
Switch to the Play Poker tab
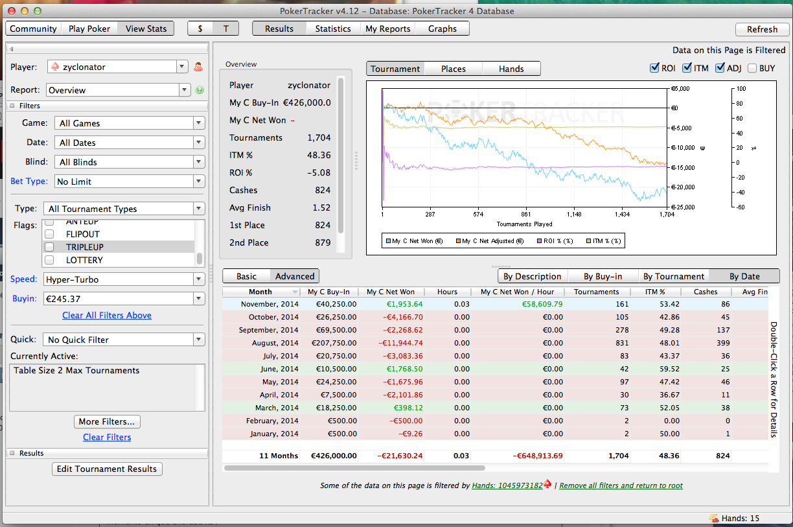coord(89,29)
